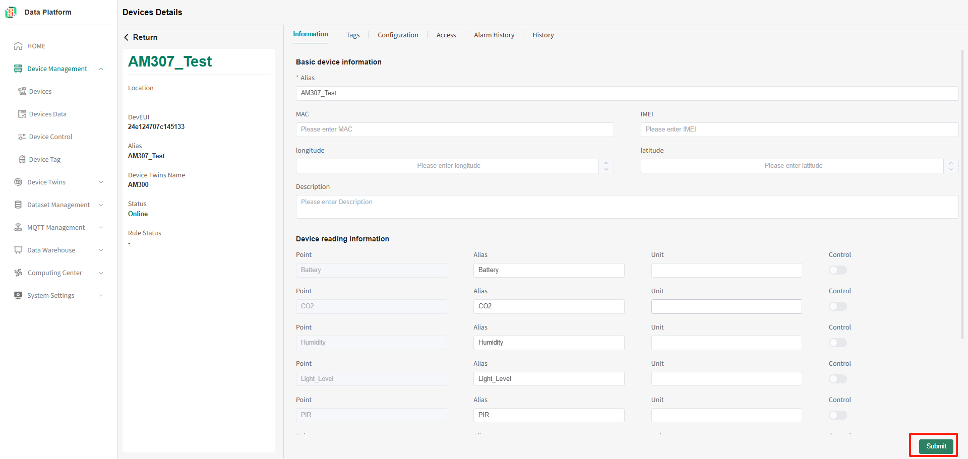Decrease longitude with the down stepper arrow

coord(606,169)
